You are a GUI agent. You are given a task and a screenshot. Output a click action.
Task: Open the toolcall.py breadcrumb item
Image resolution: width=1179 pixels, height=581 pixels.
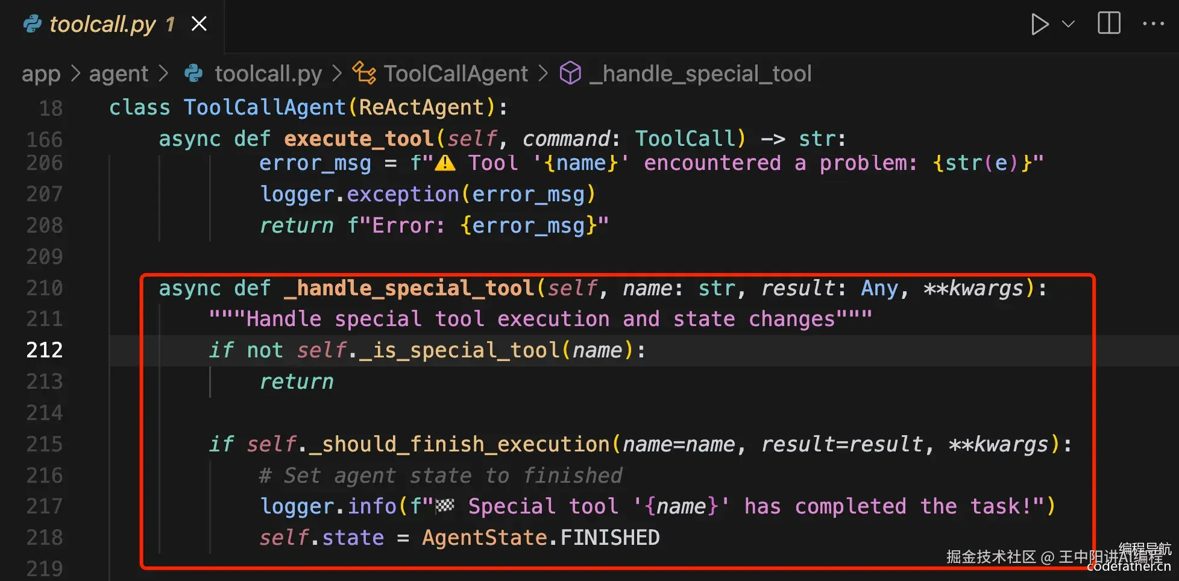pyautogui.click(x=268, y=74)
